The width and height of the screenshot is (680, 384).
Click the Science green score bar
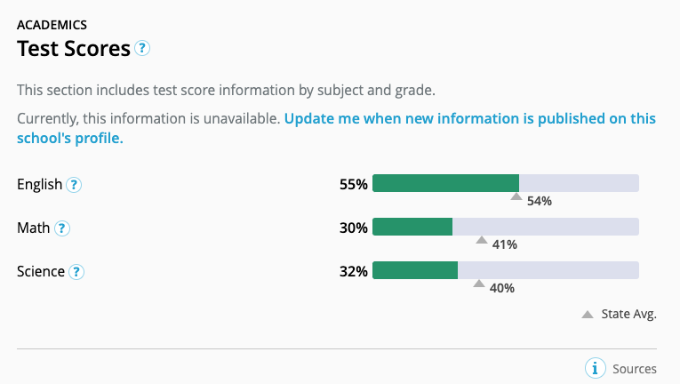click(x=415, y=270)
